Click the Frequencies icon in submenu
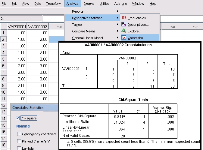Image resolution: width=203 pixels, height=150 pixels. click(124, 18)
